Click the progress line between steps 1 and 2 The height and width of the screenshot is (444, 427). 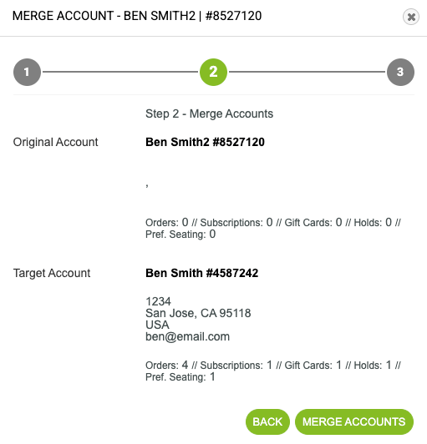(x=120, y=72)
